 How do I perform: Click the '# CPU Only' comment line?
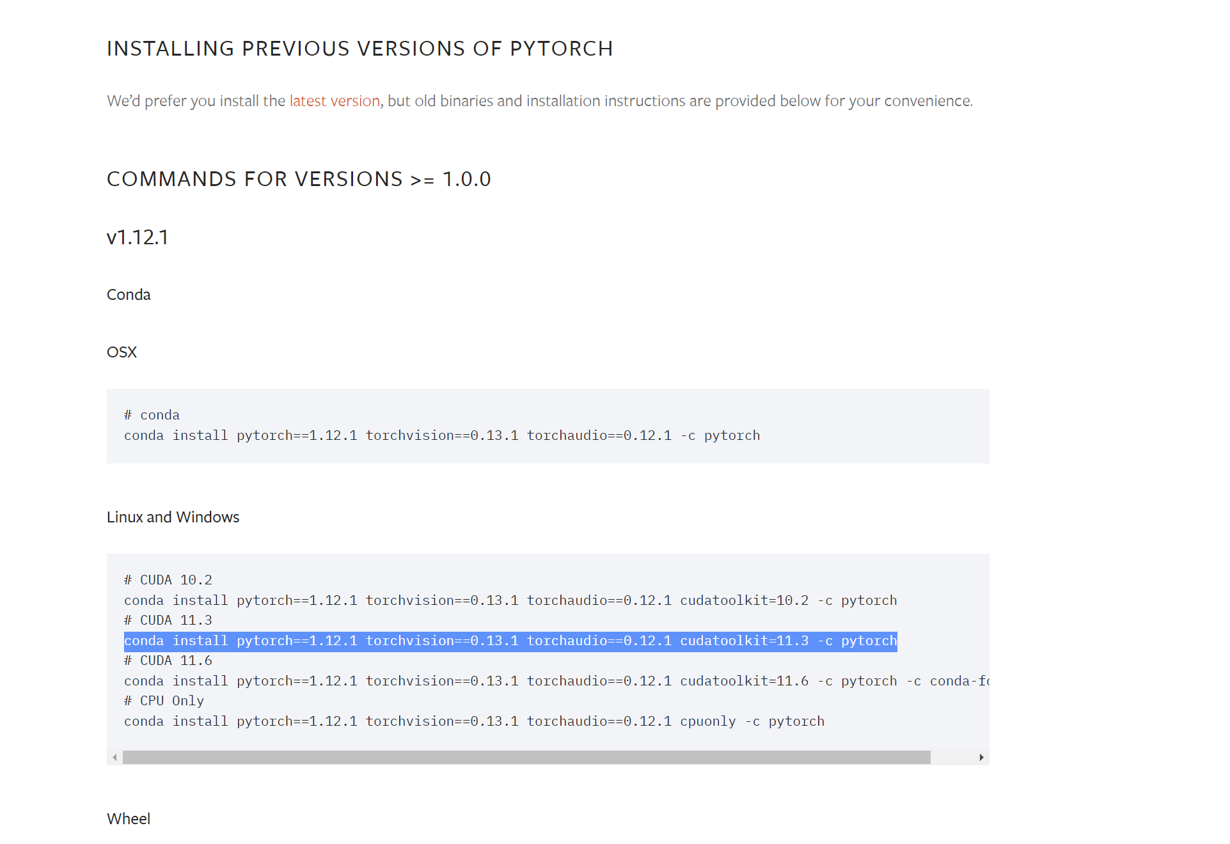[164, 701]
